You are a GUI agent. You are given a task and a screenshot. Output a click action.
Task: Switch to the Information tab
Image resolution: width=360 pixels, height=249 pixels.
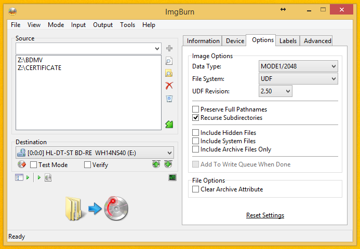[x=203, y=41]
